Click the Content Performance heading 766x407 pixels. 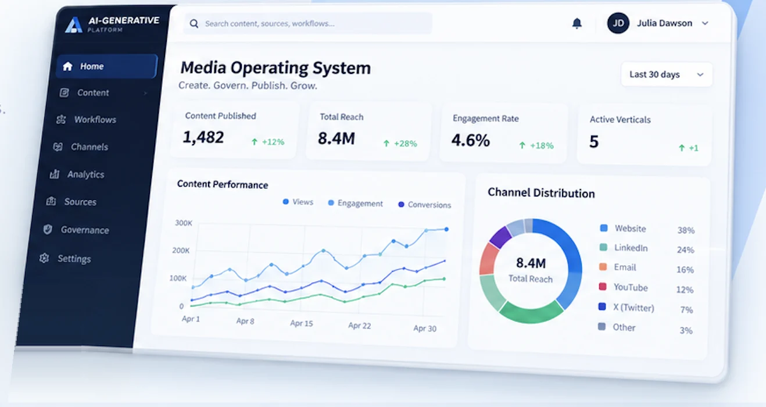[x=223, y=184]
